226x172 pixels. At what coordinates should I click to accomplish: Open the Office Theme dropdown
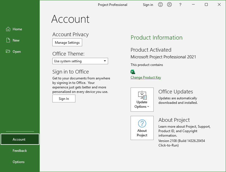point(80,61)
